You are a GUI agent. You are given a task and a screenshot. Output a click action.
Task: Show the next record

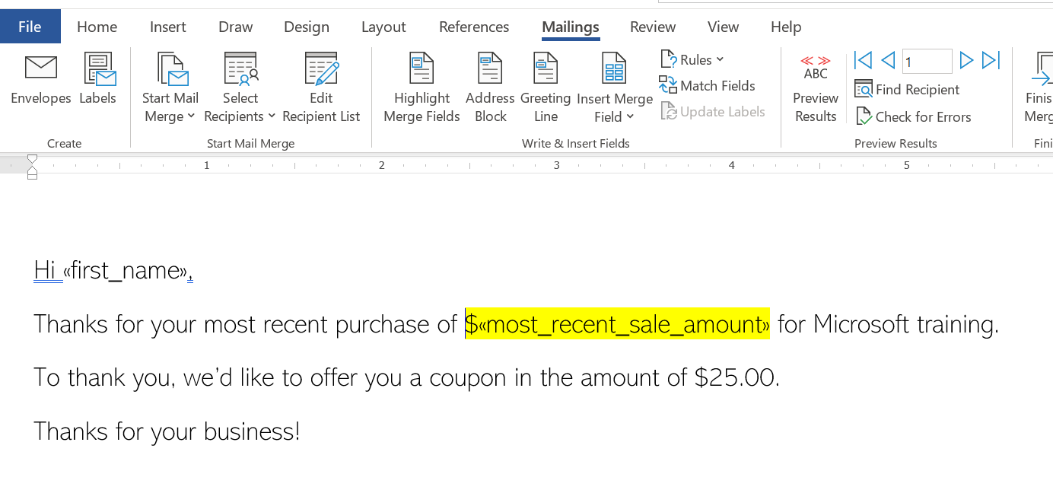pos(966,60)
